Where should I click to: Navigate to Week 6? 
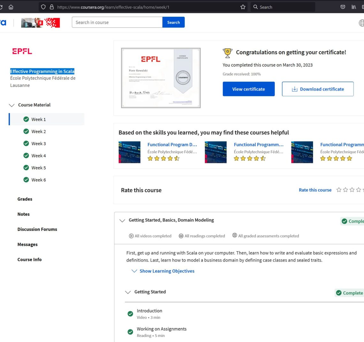(39, 180)
